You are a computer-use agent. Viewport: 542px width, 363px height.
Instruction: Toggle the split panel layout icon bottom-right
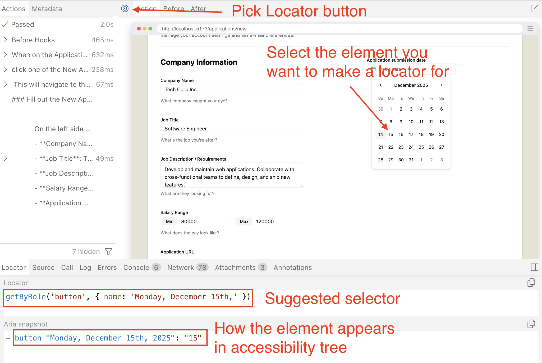[x=534, y=267]
